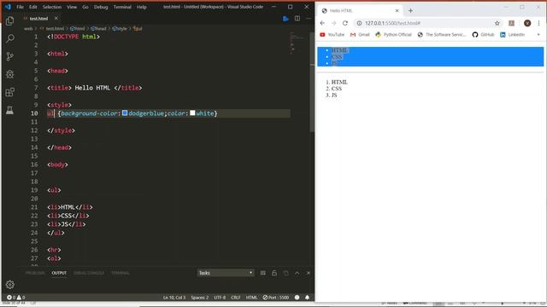
Task: Split the editor to the right
Action: point(297,19)
